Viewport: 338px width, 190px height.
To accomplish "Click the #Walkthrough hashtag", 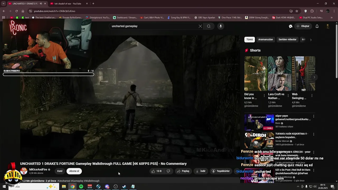I will (92, 181).
